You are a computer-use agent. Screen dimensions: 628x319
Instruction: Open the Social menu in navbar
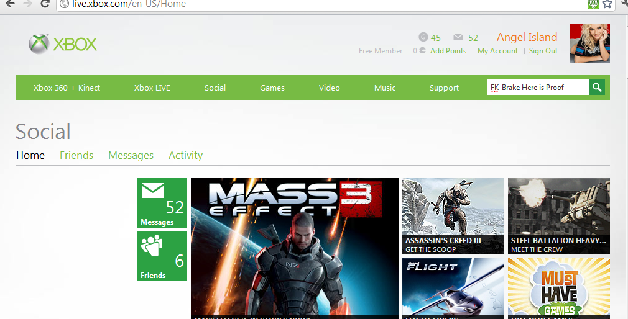pyautogui.click(x=215, y=88)
